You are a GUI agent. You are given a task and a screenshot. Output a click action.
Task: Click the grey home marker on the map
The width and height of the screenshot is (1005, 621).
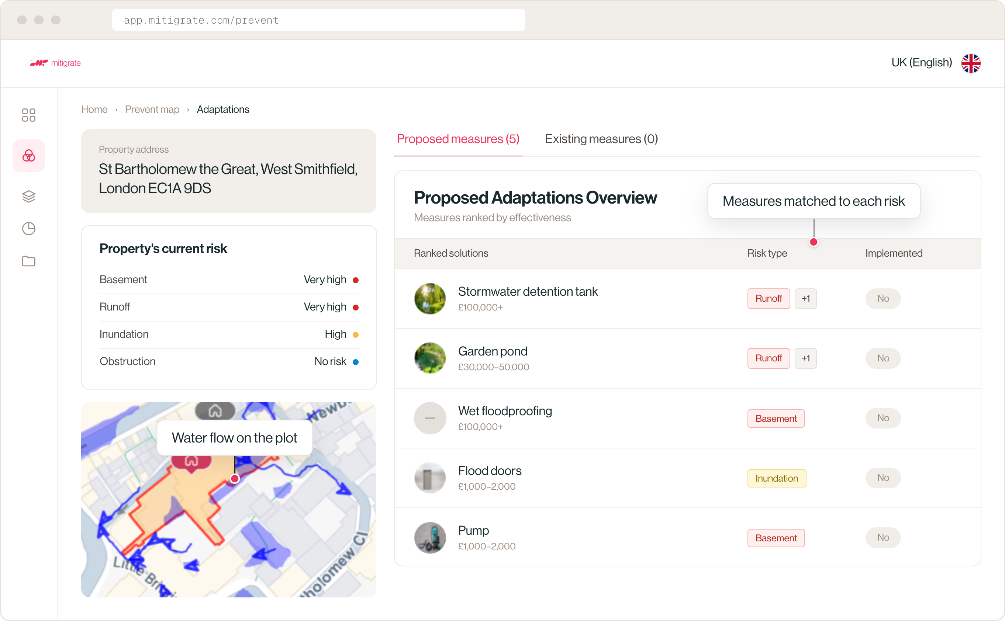(215, 410)
